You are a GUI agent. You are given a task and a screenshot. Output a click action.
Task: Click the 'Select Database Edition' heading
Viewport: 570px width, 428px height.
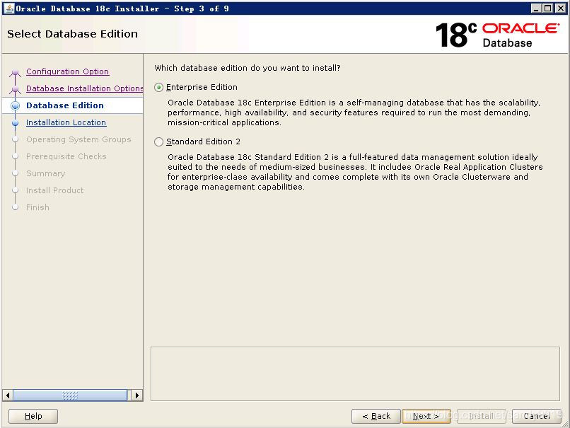click(x=72, y=34)
